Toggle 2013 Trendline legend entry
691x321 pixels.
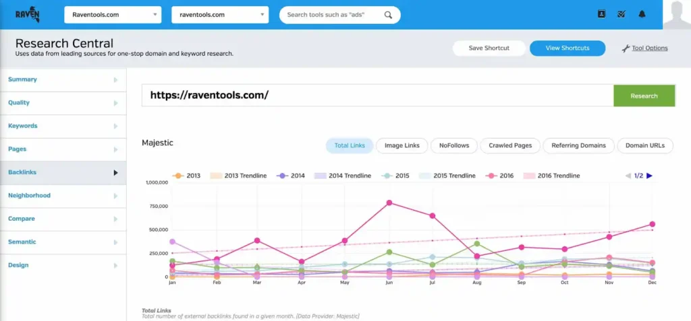[240, 176]
